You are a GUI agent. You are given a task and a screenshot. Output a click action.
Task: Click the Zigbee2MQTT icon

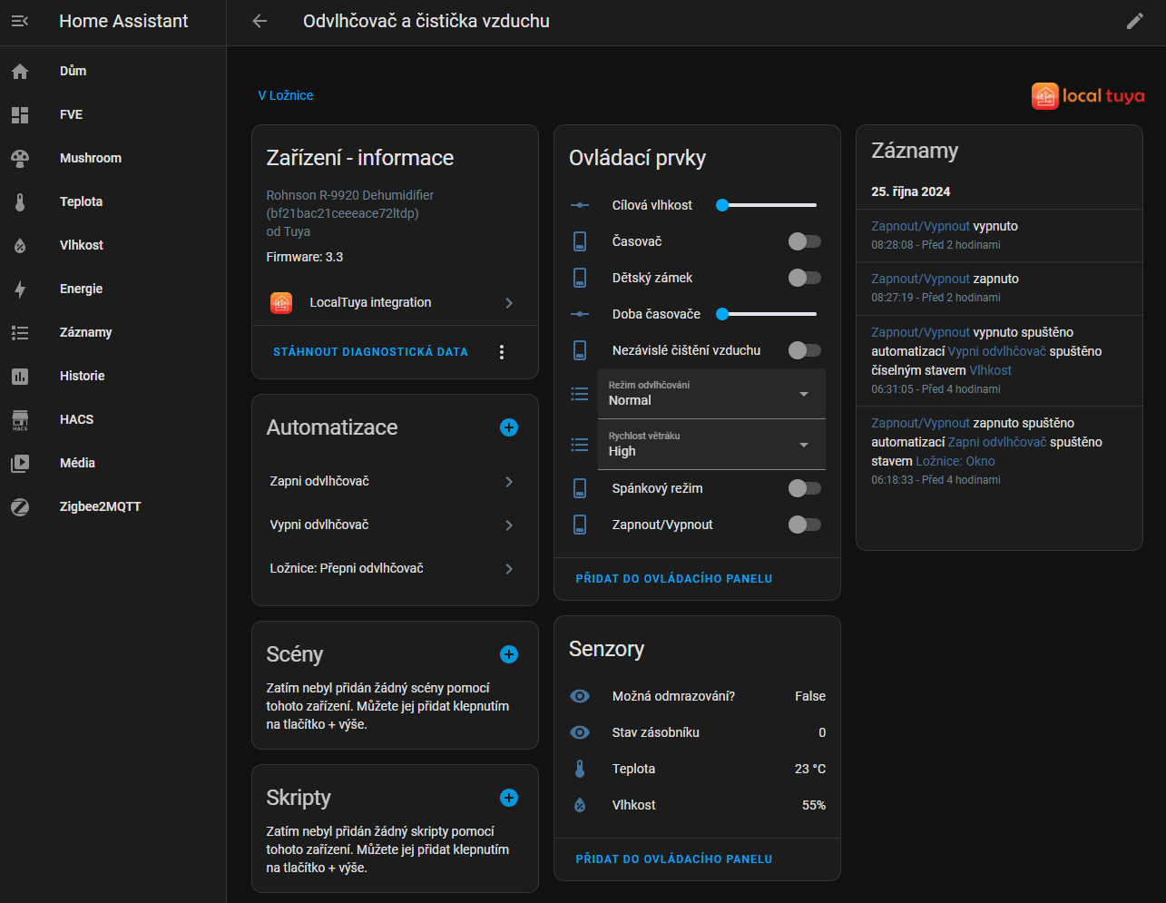pyautogui.click(x=20, y=506)
